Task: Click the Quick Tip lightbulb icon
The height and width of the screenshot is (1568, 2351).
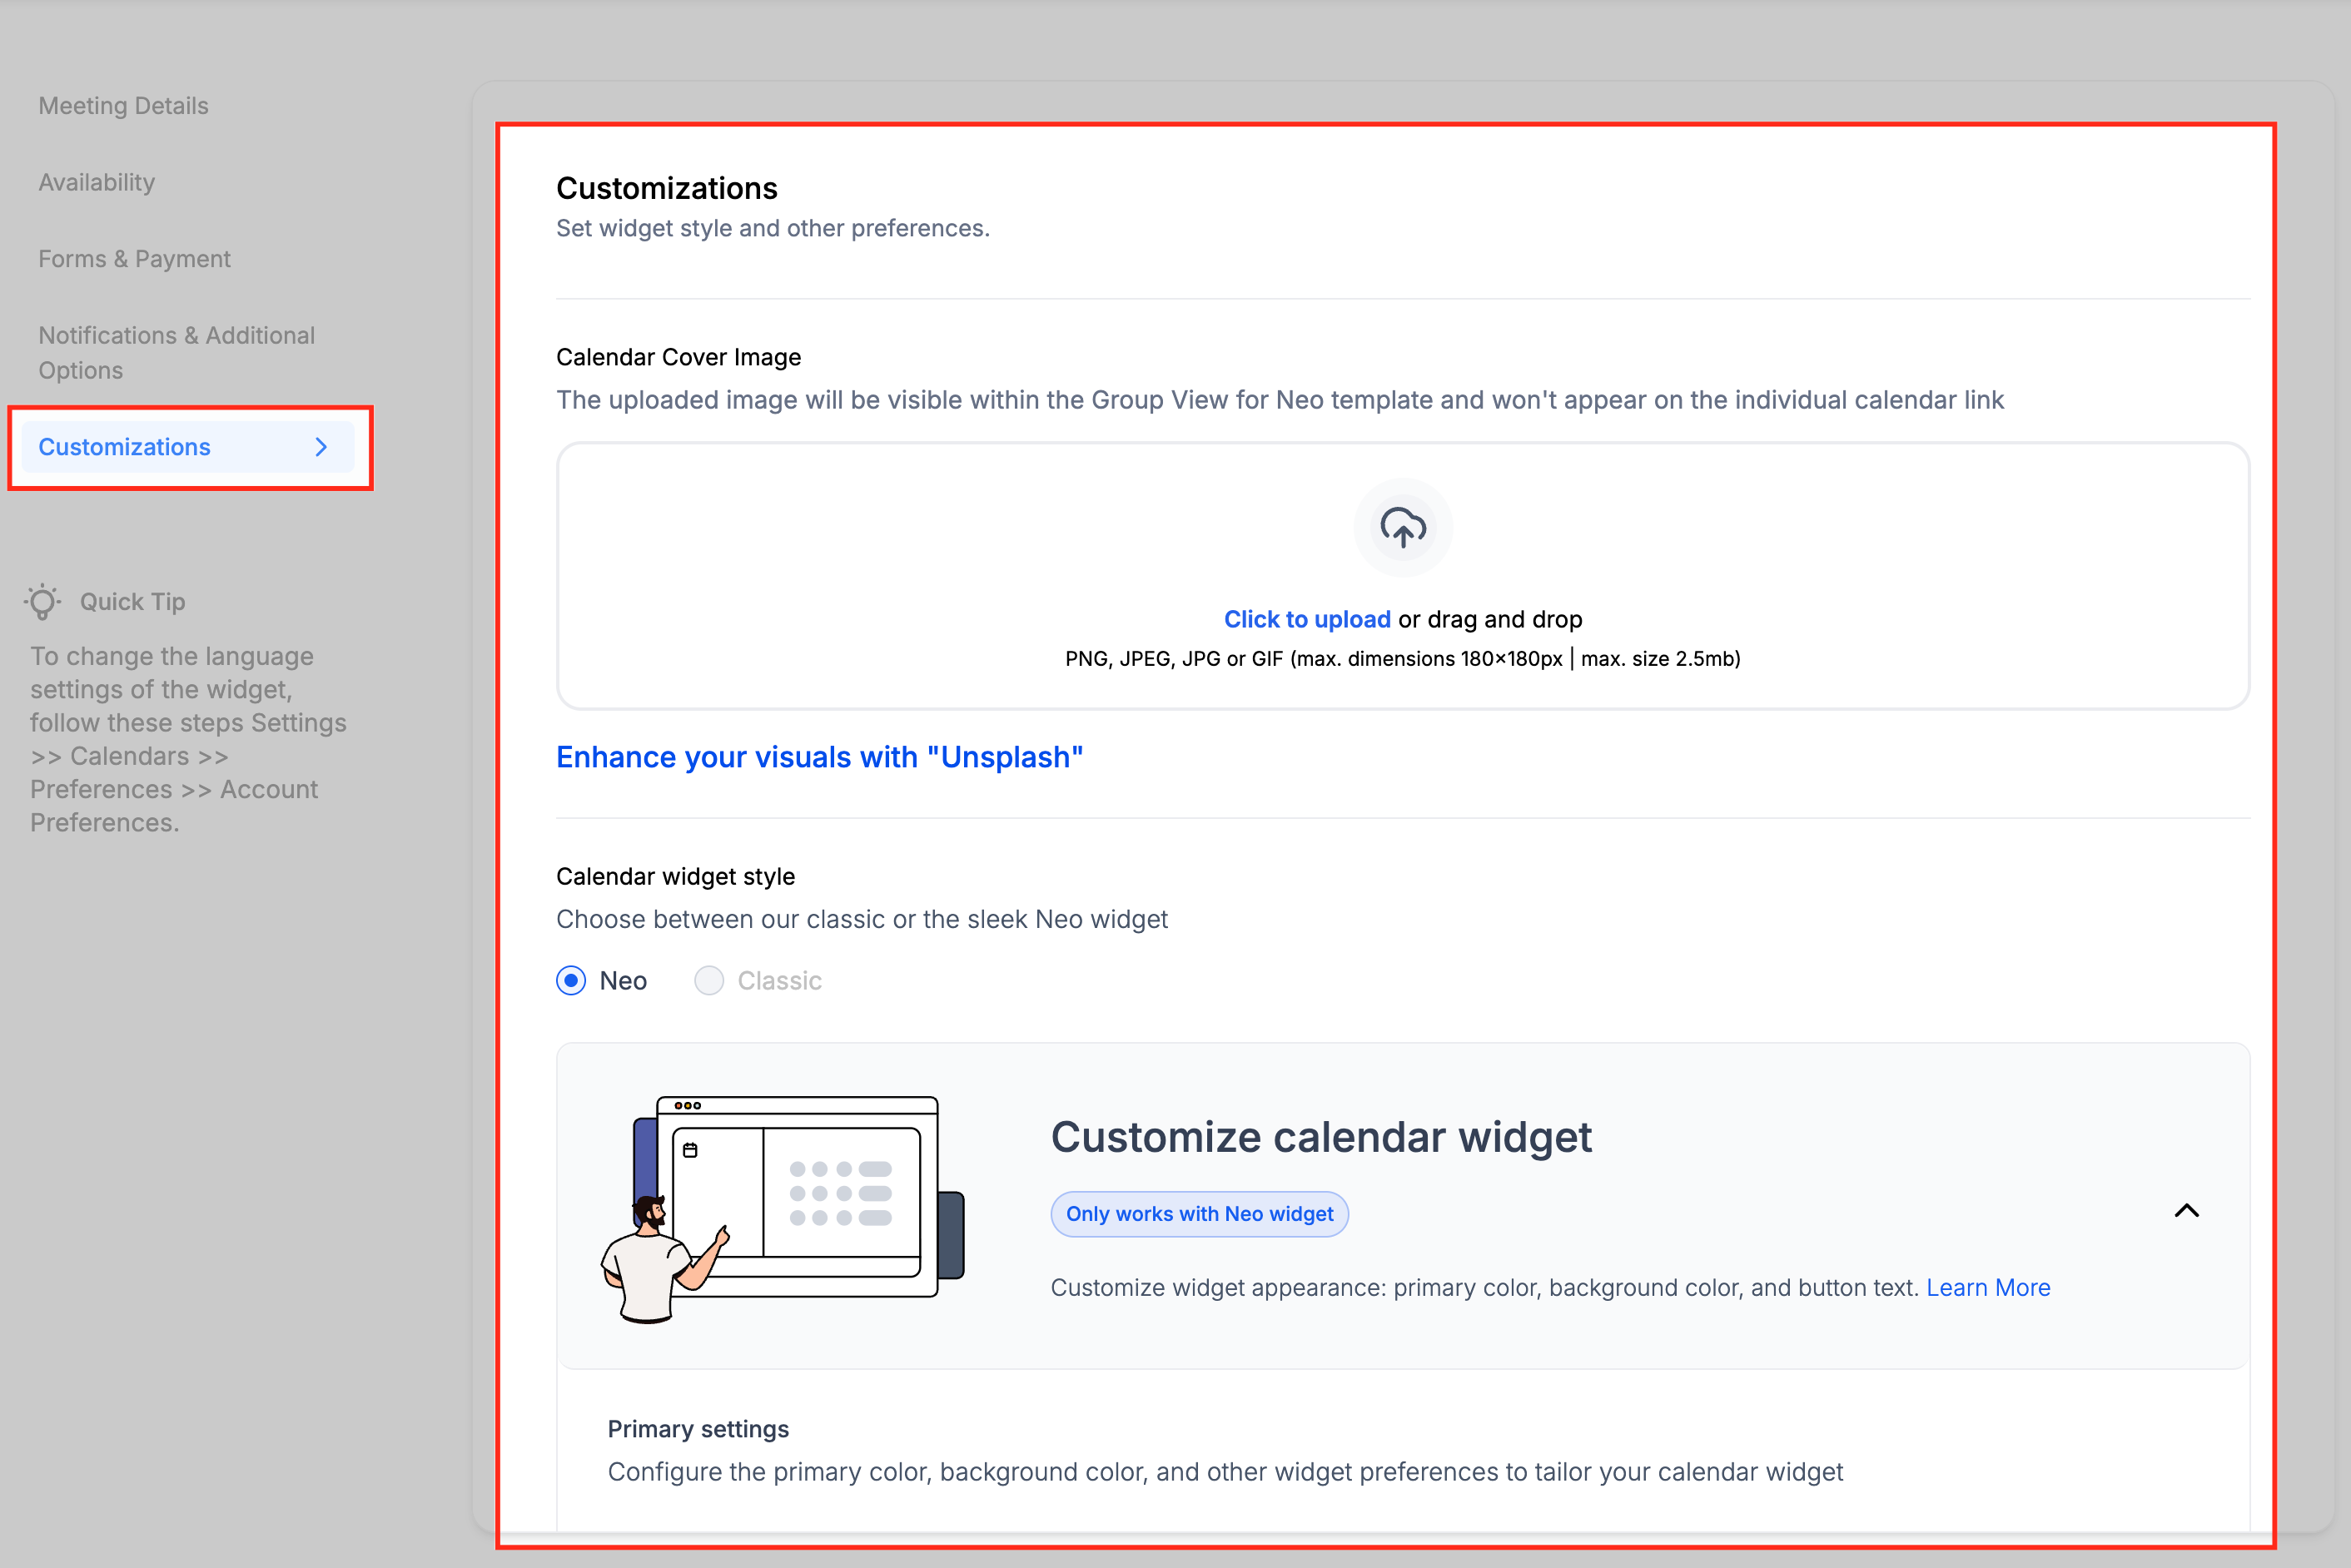Action: pos(43,602)
